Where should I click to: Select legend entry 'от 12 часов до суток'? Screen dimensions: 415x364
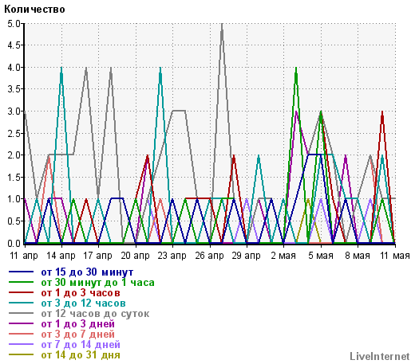tap(95, 314)
